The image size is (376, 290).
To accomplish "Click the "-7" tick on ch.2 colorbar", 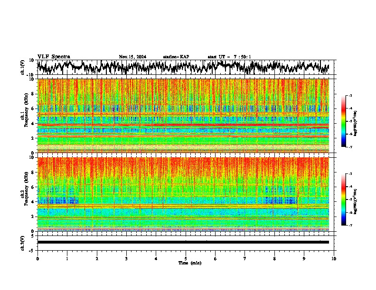I will click(x=350, y=225).
